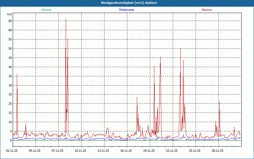254x159 pixels.
Task: Click the 04.11.25 date label
Action: 35,151
